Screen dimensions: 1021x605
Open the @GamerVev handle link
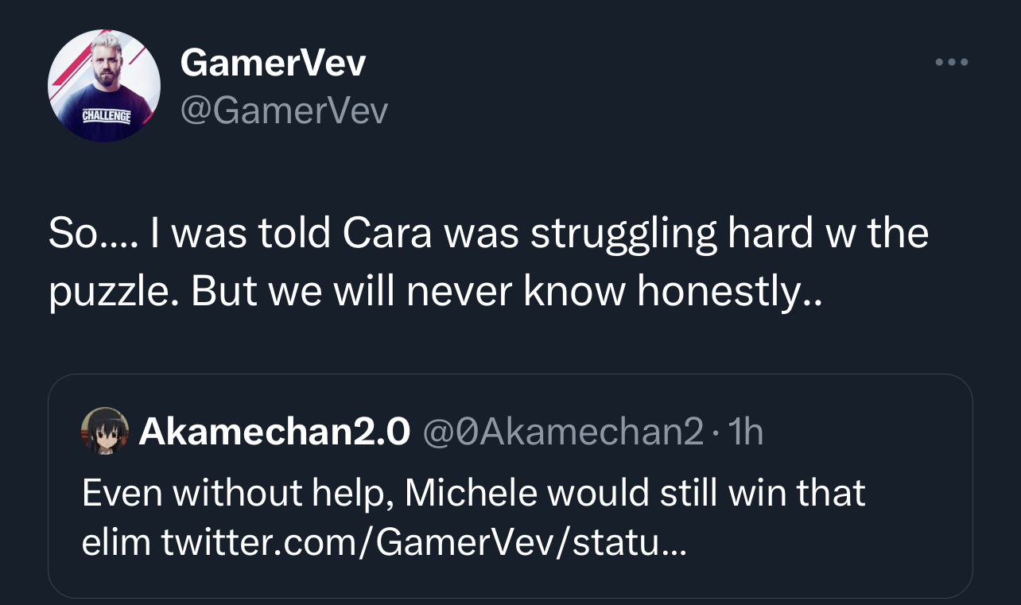284,111
